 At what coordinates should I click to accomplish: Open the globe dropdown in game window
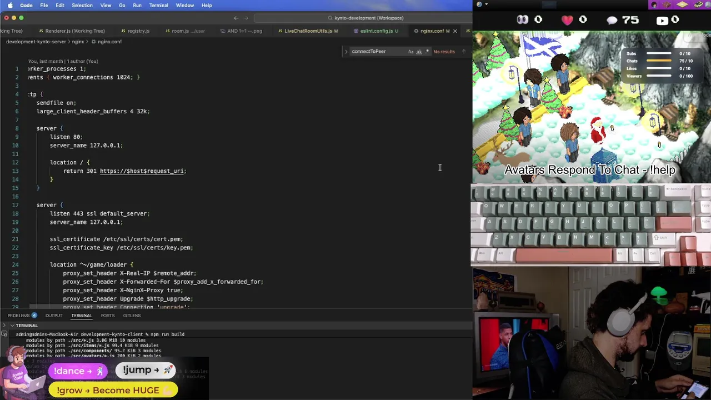(x=481, y=4)
